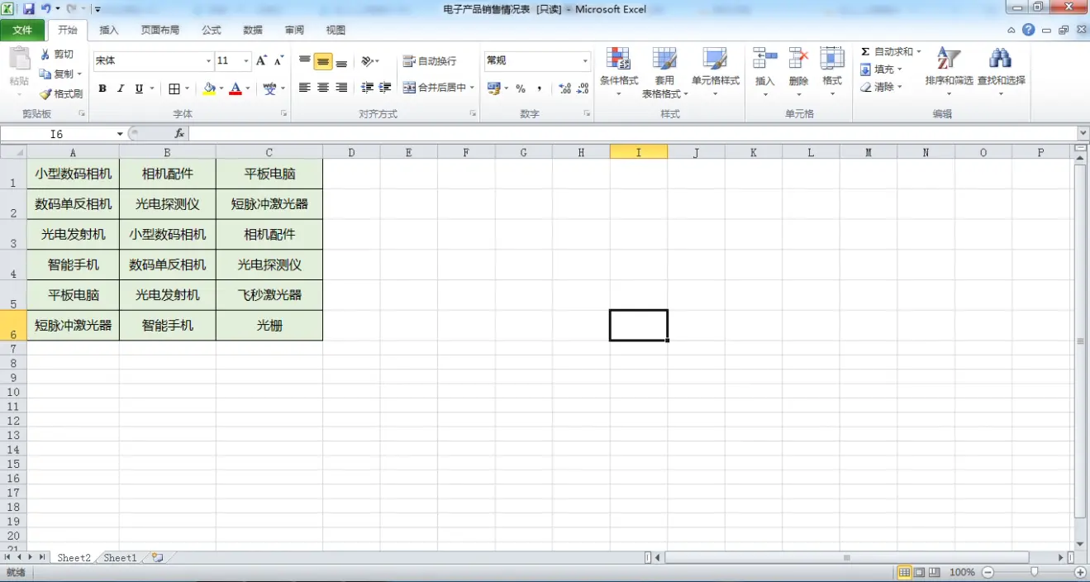The image size is (1090, 582).
Task: Expand the formula bar chevron
Action: [x=1083, y=133]
